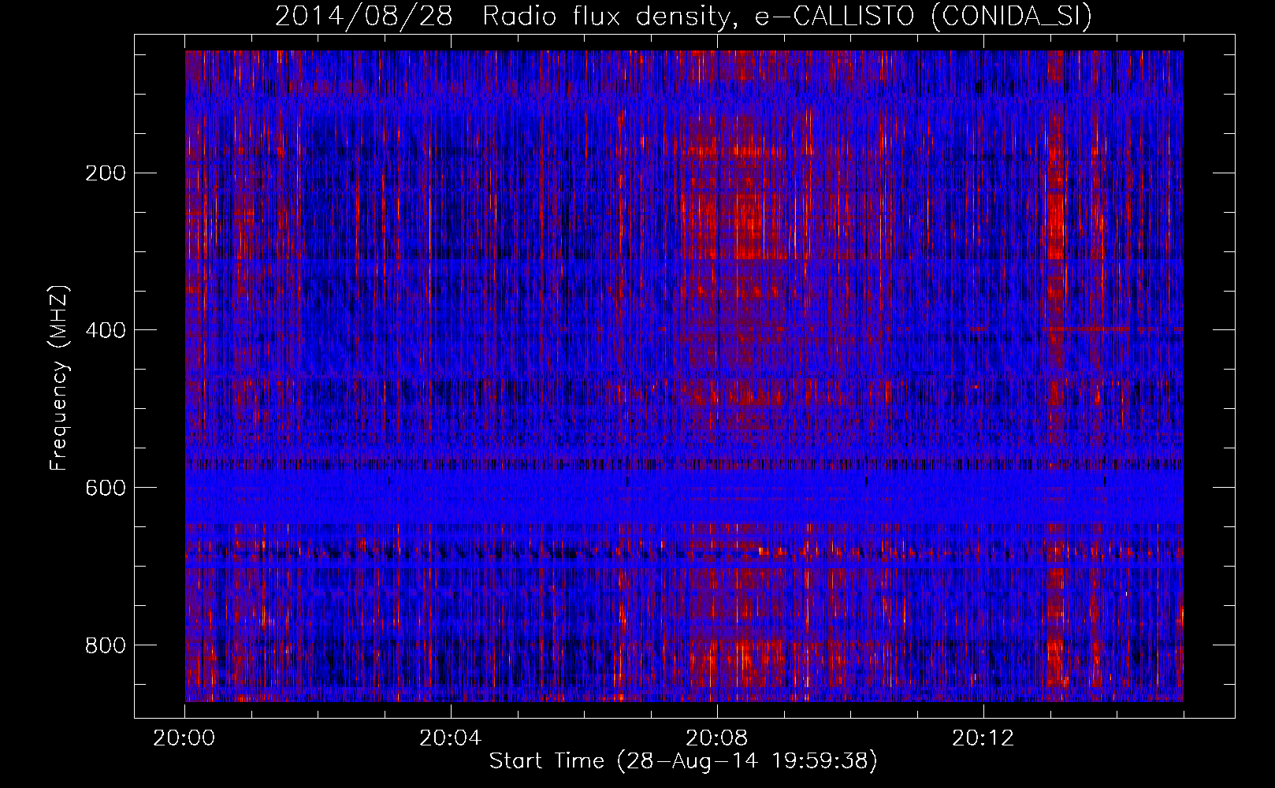Click the plot title '2014/08/28 Radio flux density'

(x=507, y=17)
